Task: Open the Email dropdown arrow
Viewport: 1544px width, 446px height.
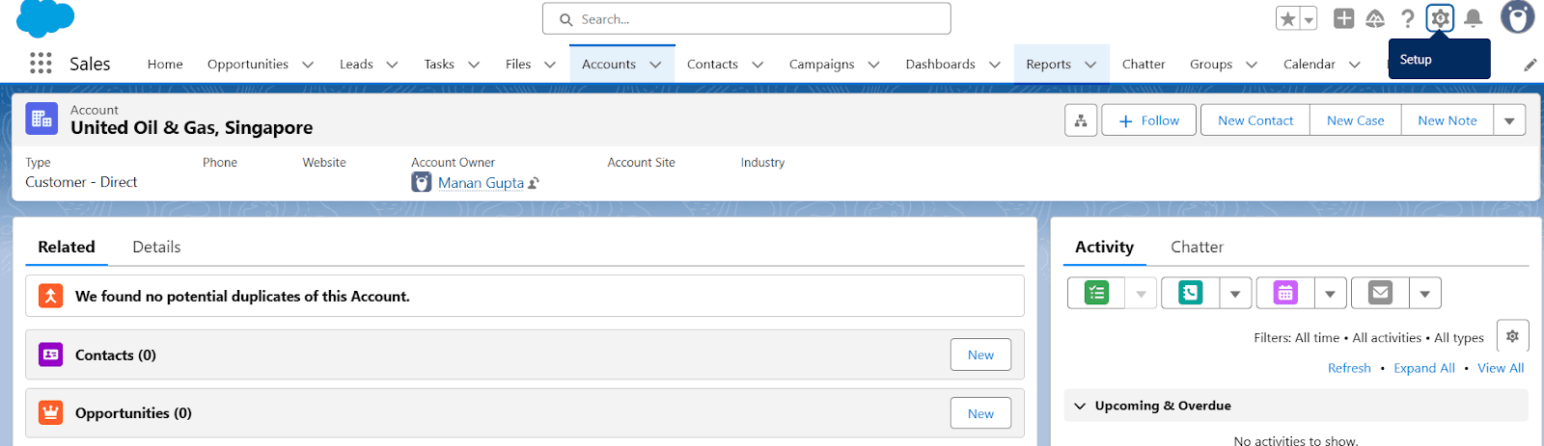Action: click(1425, 293)
